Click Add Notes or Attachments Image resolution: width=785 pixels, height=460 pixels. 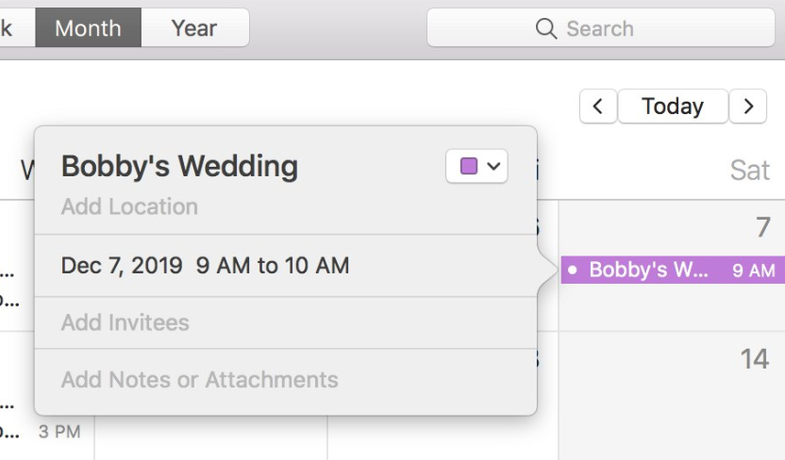[x=199, y=380]
